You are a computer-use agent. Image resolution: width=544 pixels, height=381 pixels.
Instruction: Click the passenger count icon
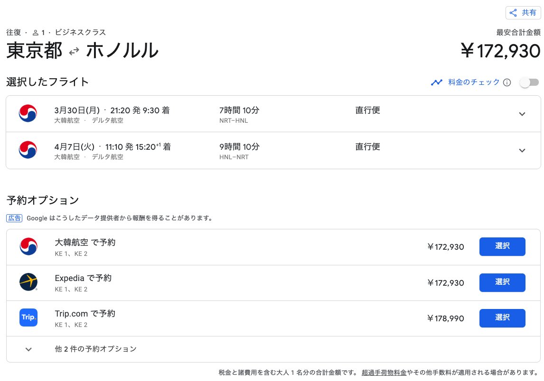pos(36,33)
